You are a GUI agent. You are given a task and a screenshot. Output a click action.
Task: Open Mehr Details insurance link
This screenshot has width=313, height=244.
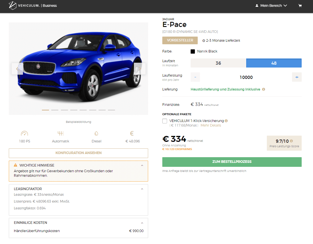point(211,125)
